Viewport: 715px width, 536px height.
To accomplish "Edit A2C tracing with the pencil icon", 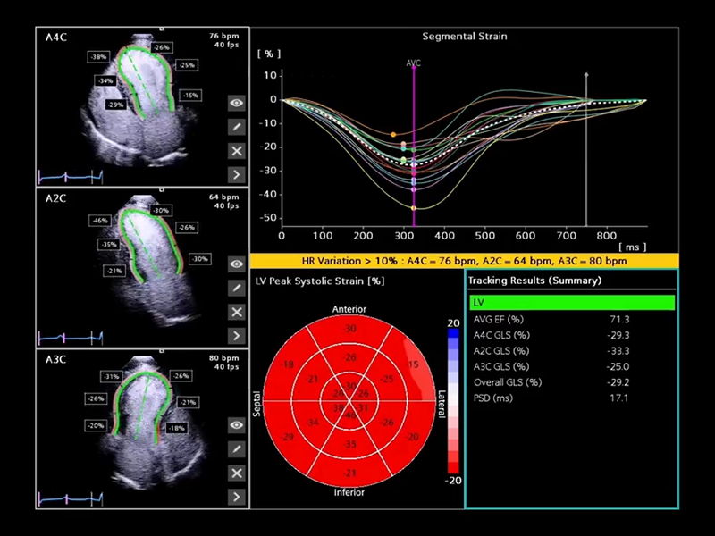I will tap(236, 288).
